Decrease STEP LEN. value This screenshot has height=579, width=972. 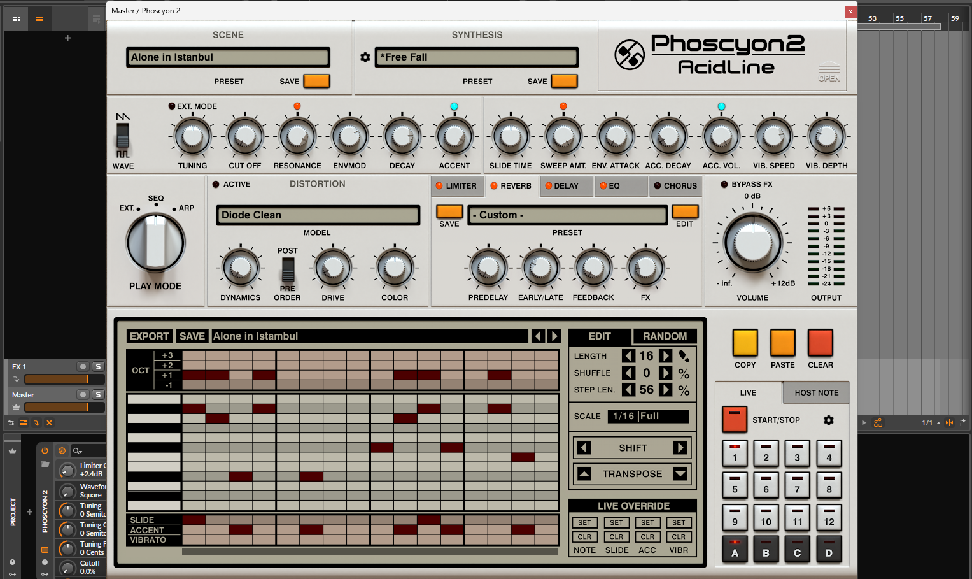[628, 390]
